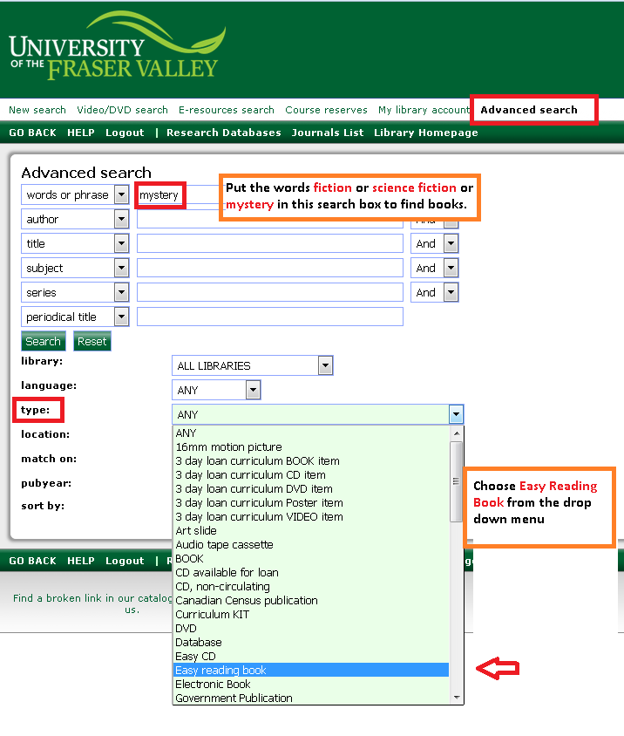This screenshot has height=736, width=624.
Task: Select the Advanced search tab
Action: click(529, 110)
